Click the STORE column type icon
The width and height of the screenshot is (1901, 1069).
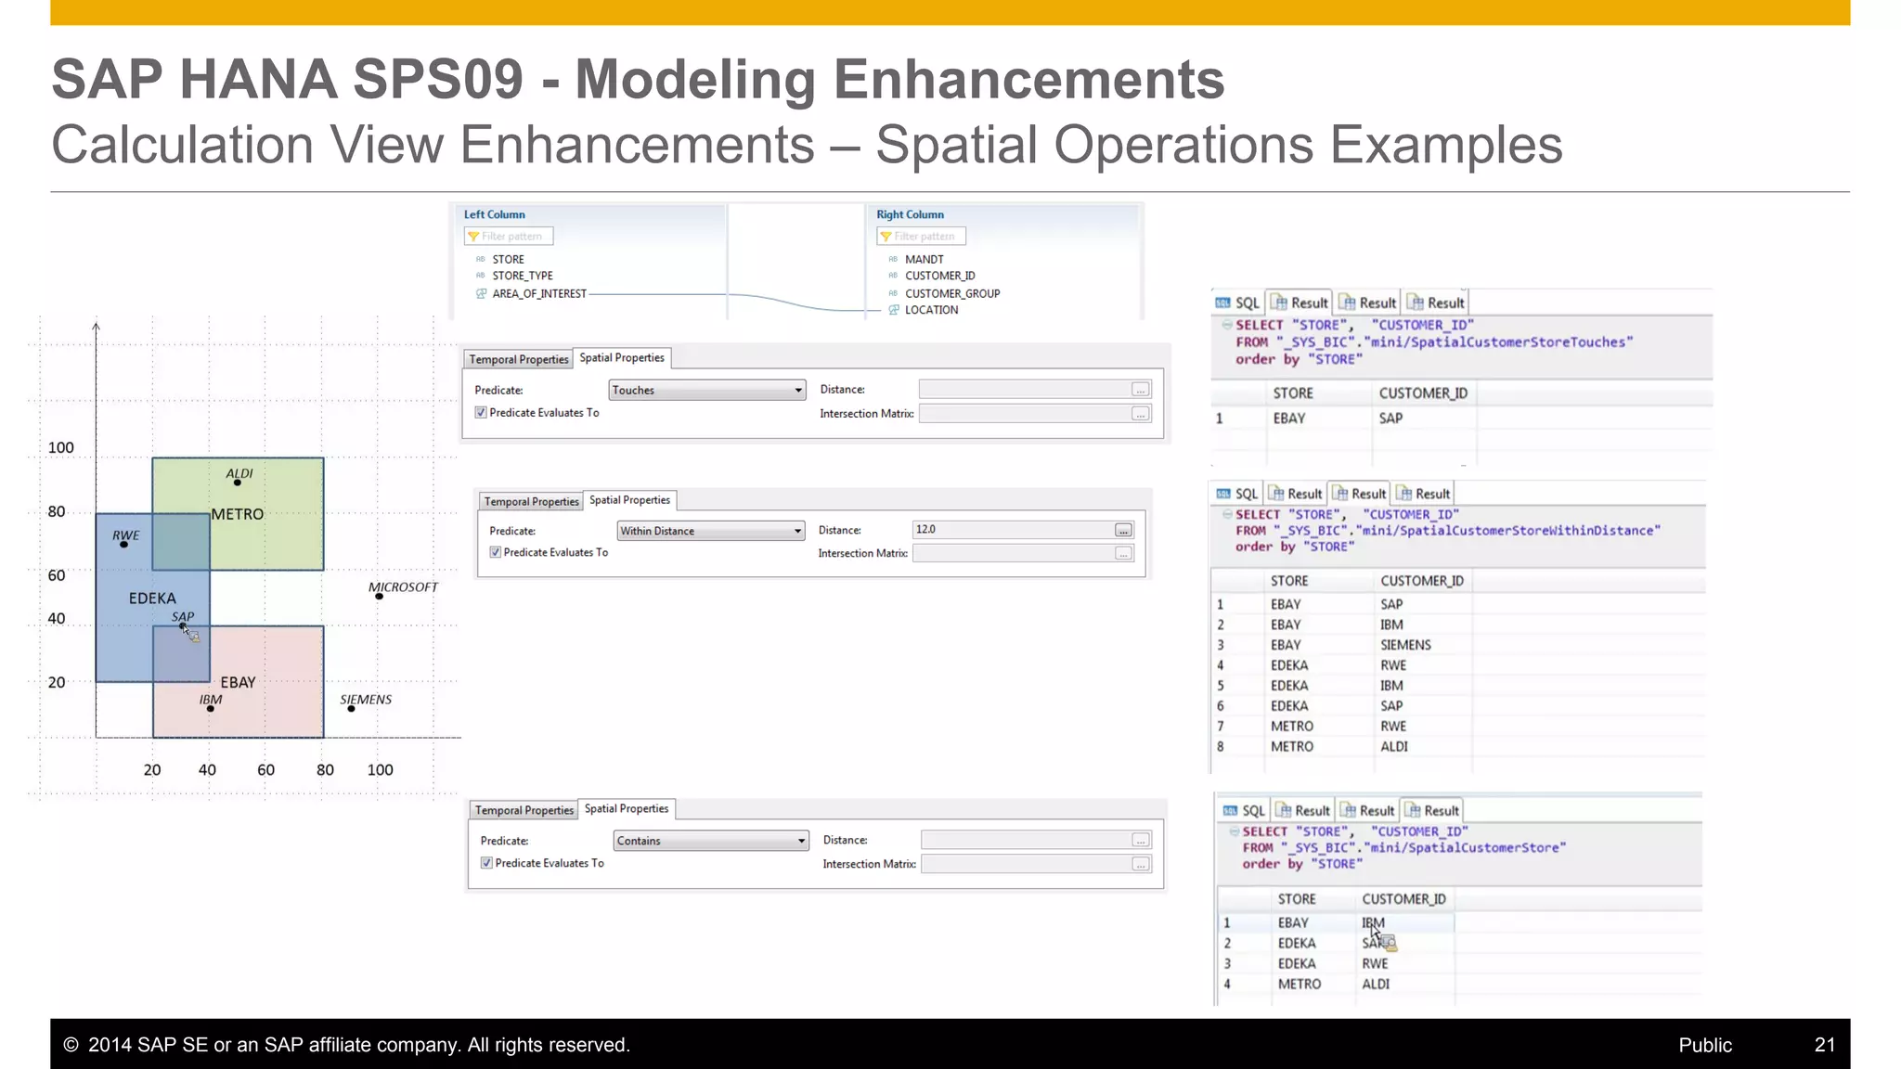[481, 259]
